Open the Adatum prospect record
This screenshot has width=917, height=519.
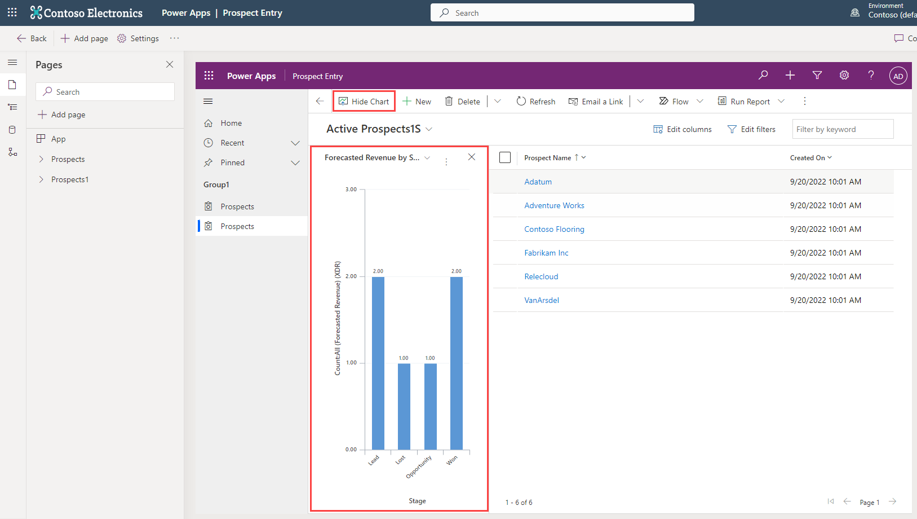click(x=538, y=182)
